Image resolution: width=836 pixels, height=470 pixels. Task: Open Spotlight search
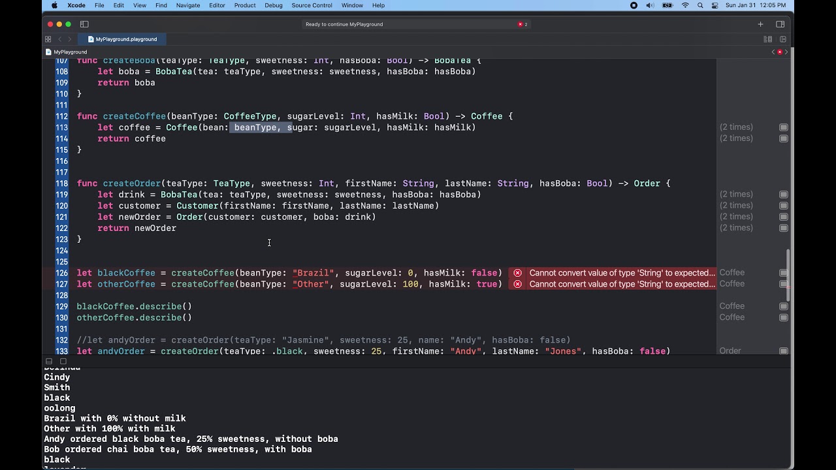[x=701, y=5]
